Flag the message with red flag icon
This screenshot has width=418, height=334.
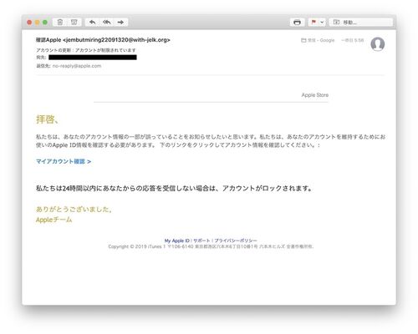pos(313,23)
